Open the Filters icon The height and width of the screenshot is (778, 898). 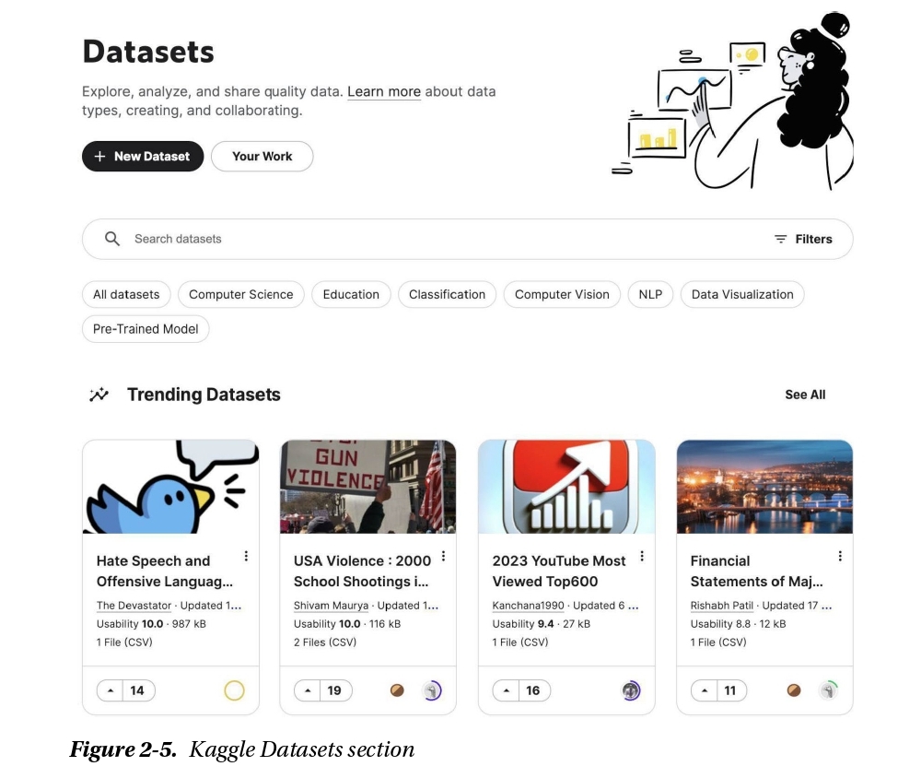pyautogui.click(x=780, y=239)
